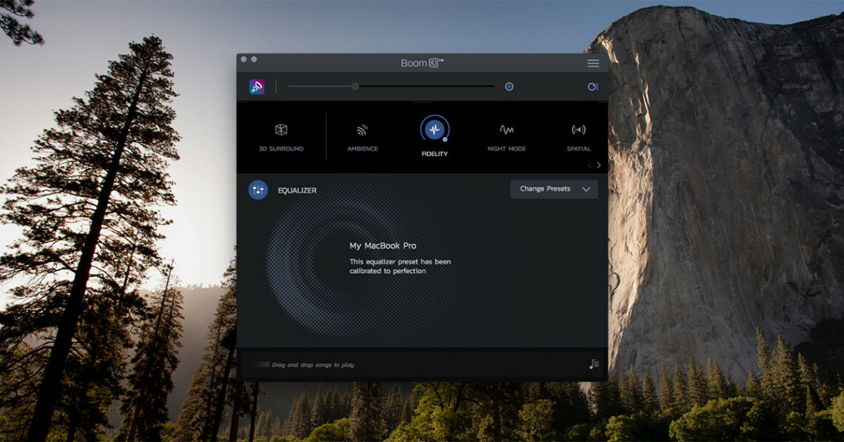Show next effects with right arrow
The width and height of the screenshot is (844, 442).
pyautogui.click(x=598, y=165)
